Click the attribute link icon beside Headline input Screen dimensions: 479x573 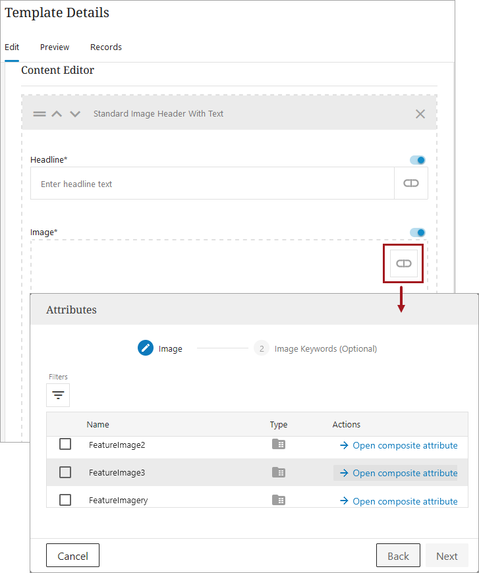[410, 183]
